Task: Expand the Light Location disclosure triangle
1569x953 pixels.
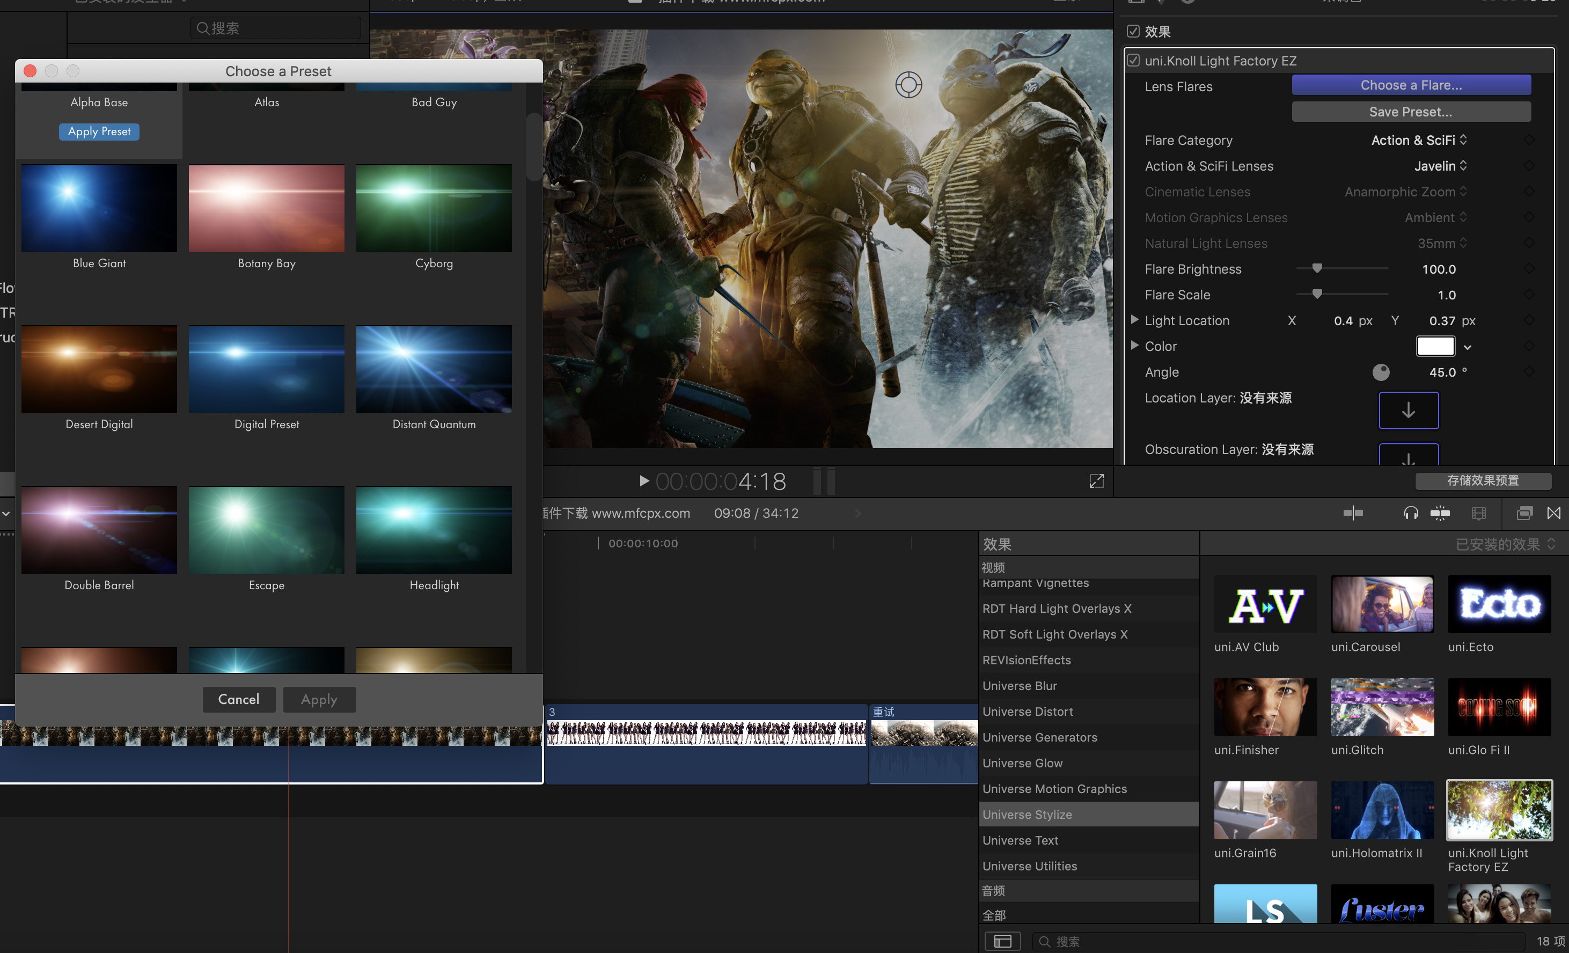Action: coord(1134,320)
